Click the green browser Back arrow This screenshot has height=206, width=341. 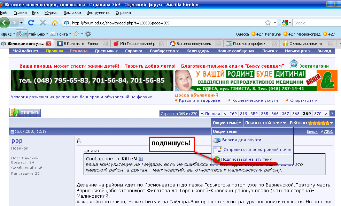5,23
